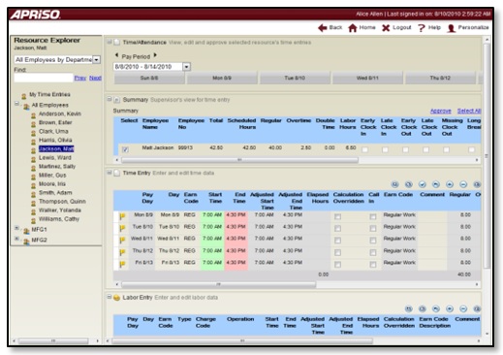503x355 pixels.
Task: Open Help with the question mark icon
Action: [422, 28]
